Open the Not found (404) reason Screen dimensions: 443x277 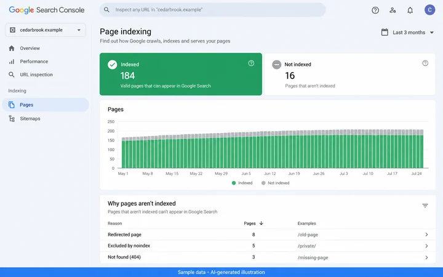point(124,257)
